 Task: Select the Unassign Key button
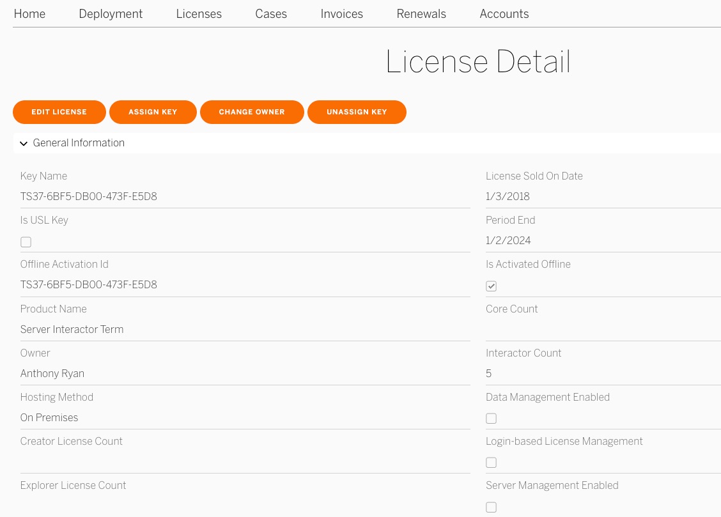(357, 112)
